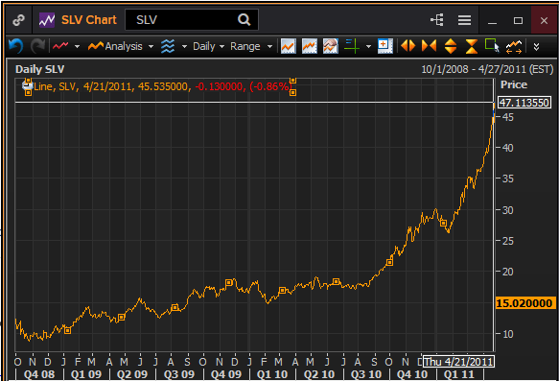Expand the toolbar overflow double chevron
The height and width of the screenshot is (381, 559).
(536, 47)
